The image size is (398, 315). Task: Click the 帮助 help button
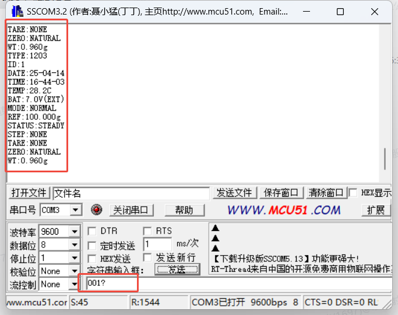click(x=184, y=210)
